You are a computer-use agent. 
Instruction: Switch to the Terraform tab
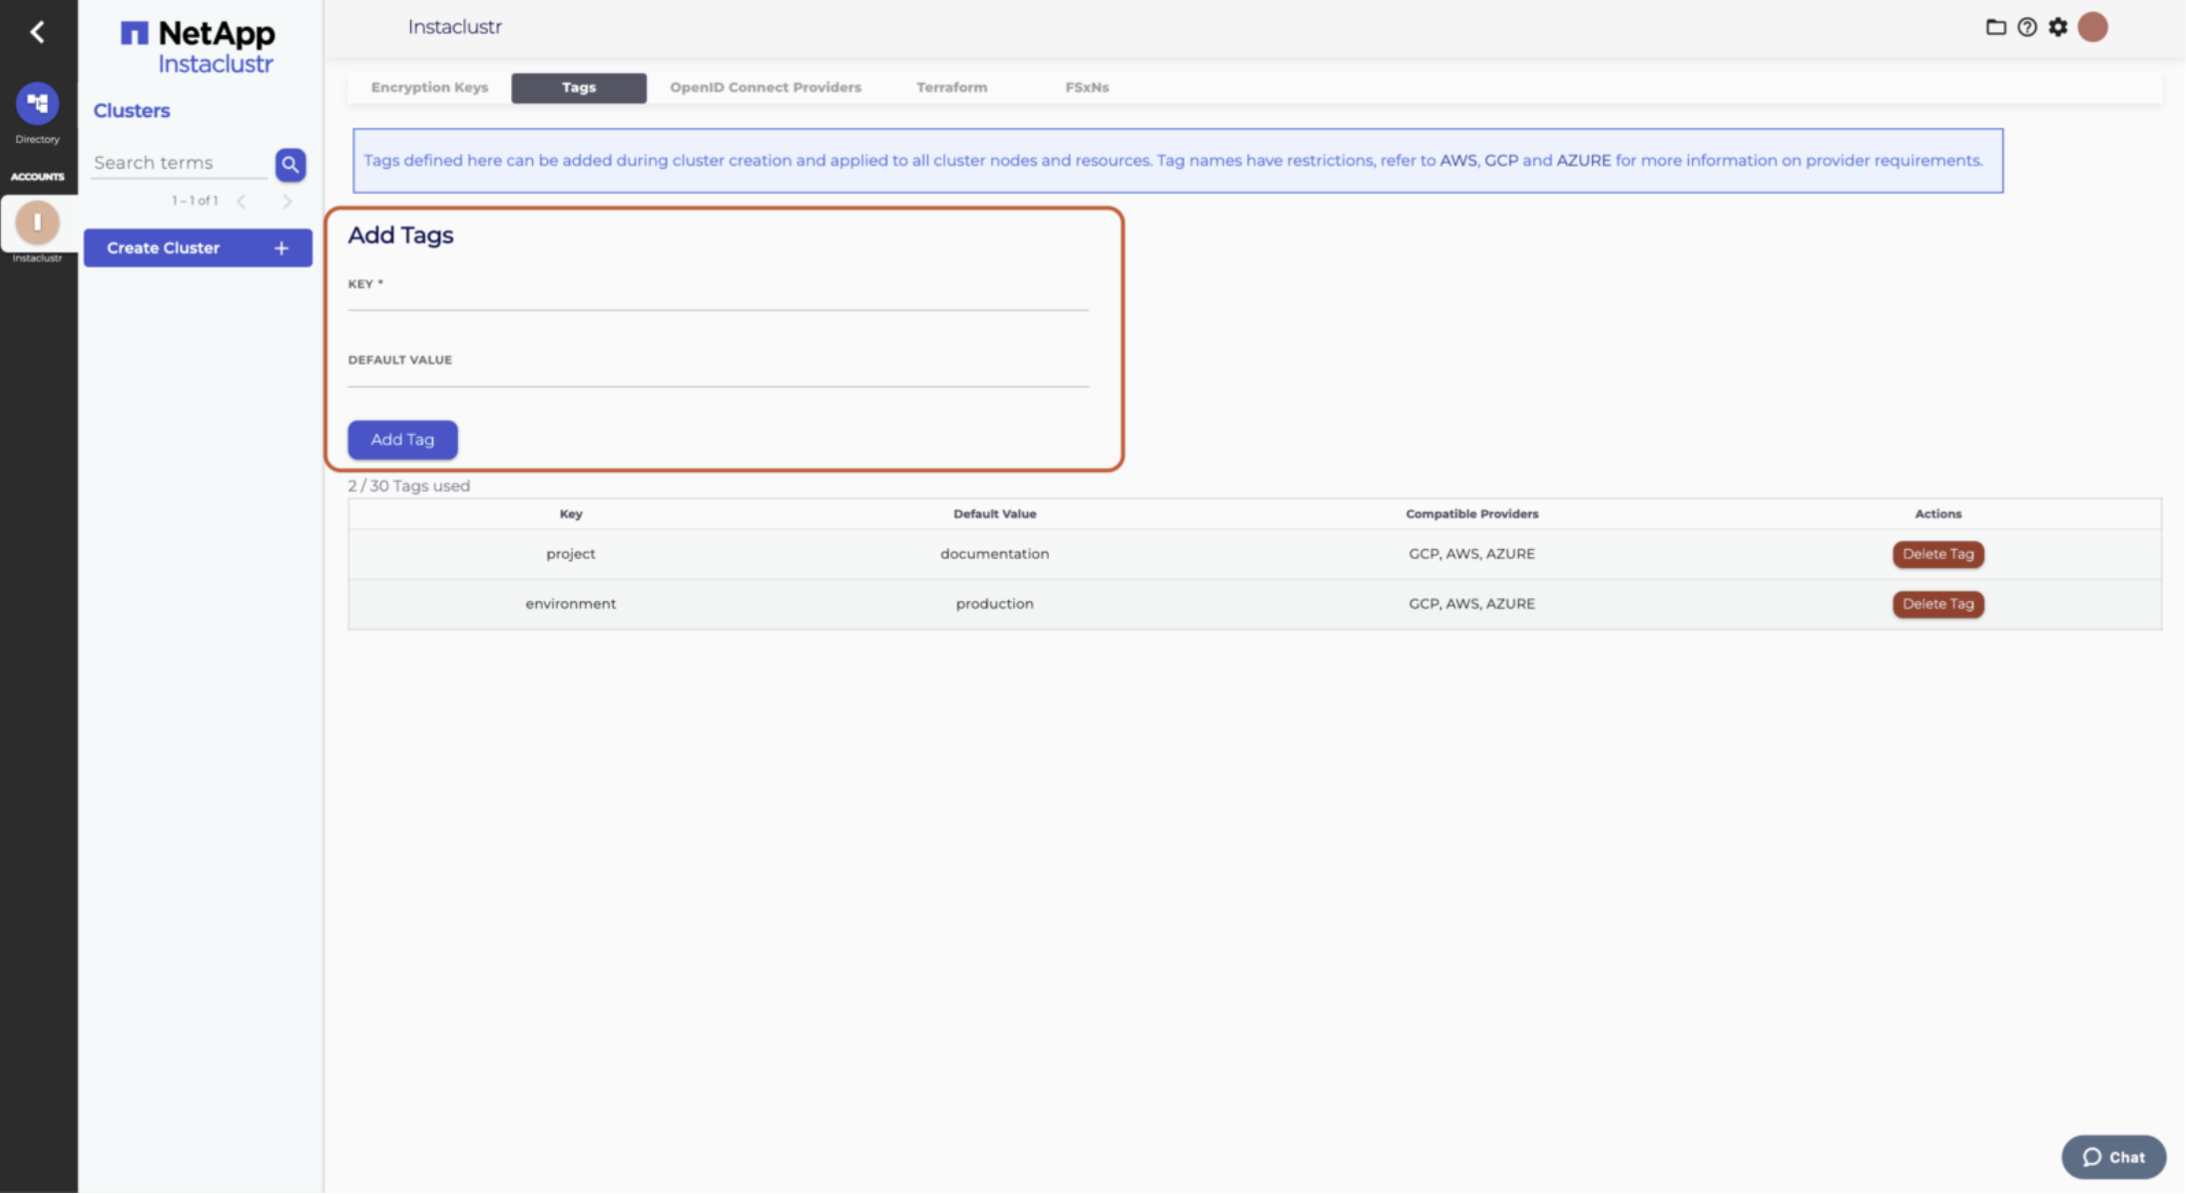[x=951, y=88]
